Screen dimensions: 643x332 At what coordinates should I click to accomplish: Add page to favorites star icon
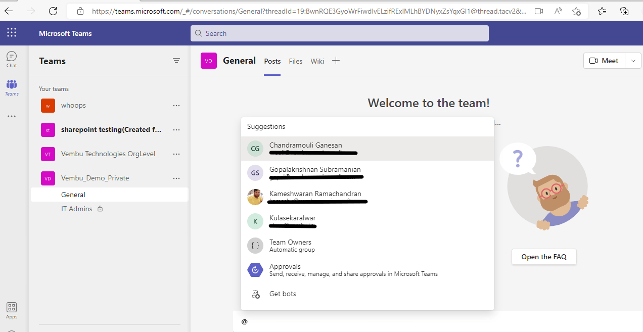(577, 11)
